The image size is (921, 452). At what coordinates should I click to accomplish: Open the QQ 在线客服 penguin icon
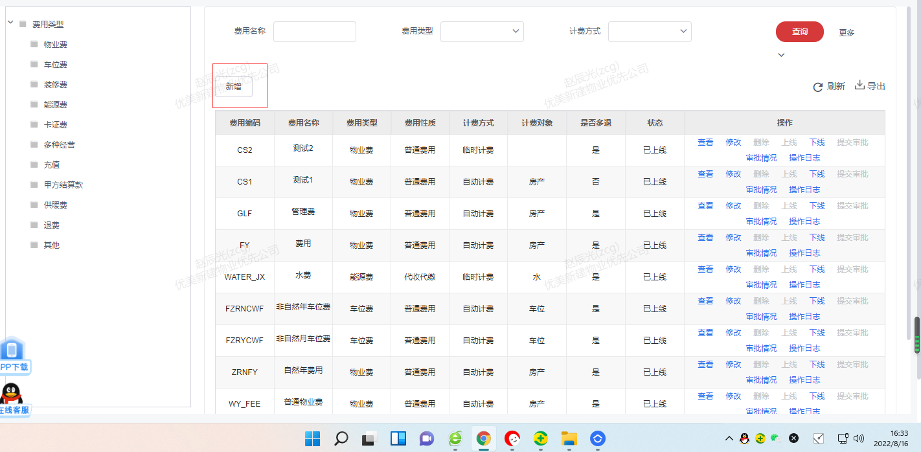click(x=10, y=393)
